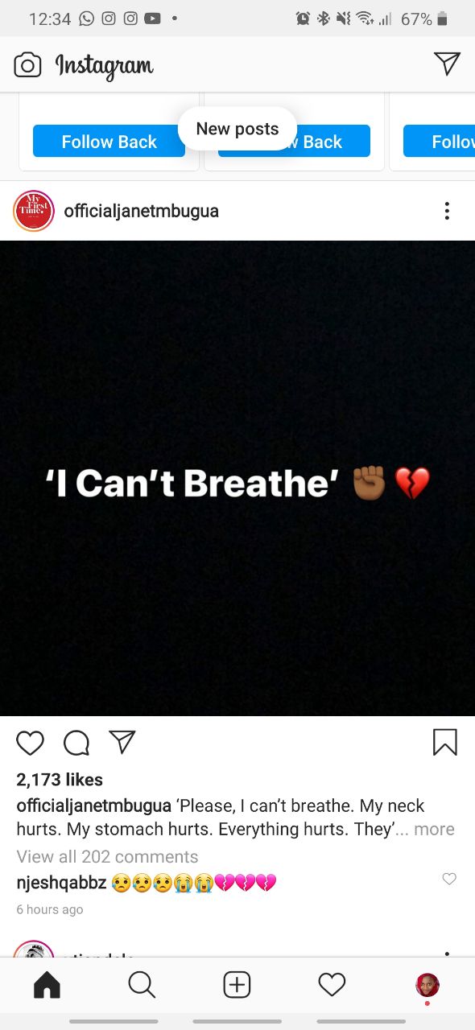Click the leftmost Follow Back button
The width and height of the screenshot is (475, 1030).
pos(109,142)
